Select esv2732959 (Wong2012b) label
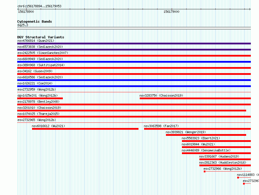This screenshot has height=195, width=259. 37,89
